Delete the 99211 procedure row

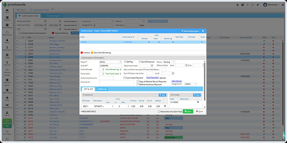[x=165, y=106]
